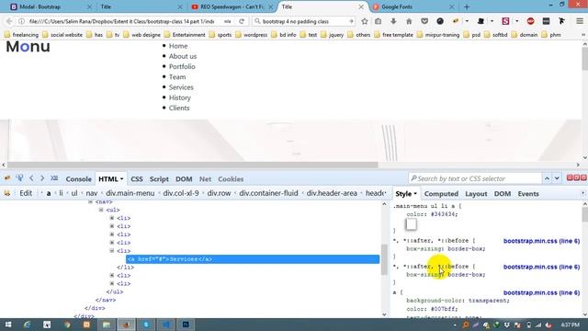Open the Events side tab
Image resolution: width=588 pixels, height=331 pixels.
(x=528, y=194)
